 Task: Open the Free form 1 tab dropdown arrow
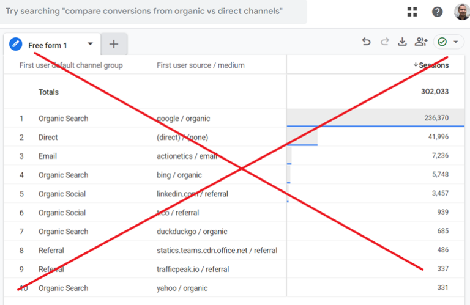pos(91,44)
